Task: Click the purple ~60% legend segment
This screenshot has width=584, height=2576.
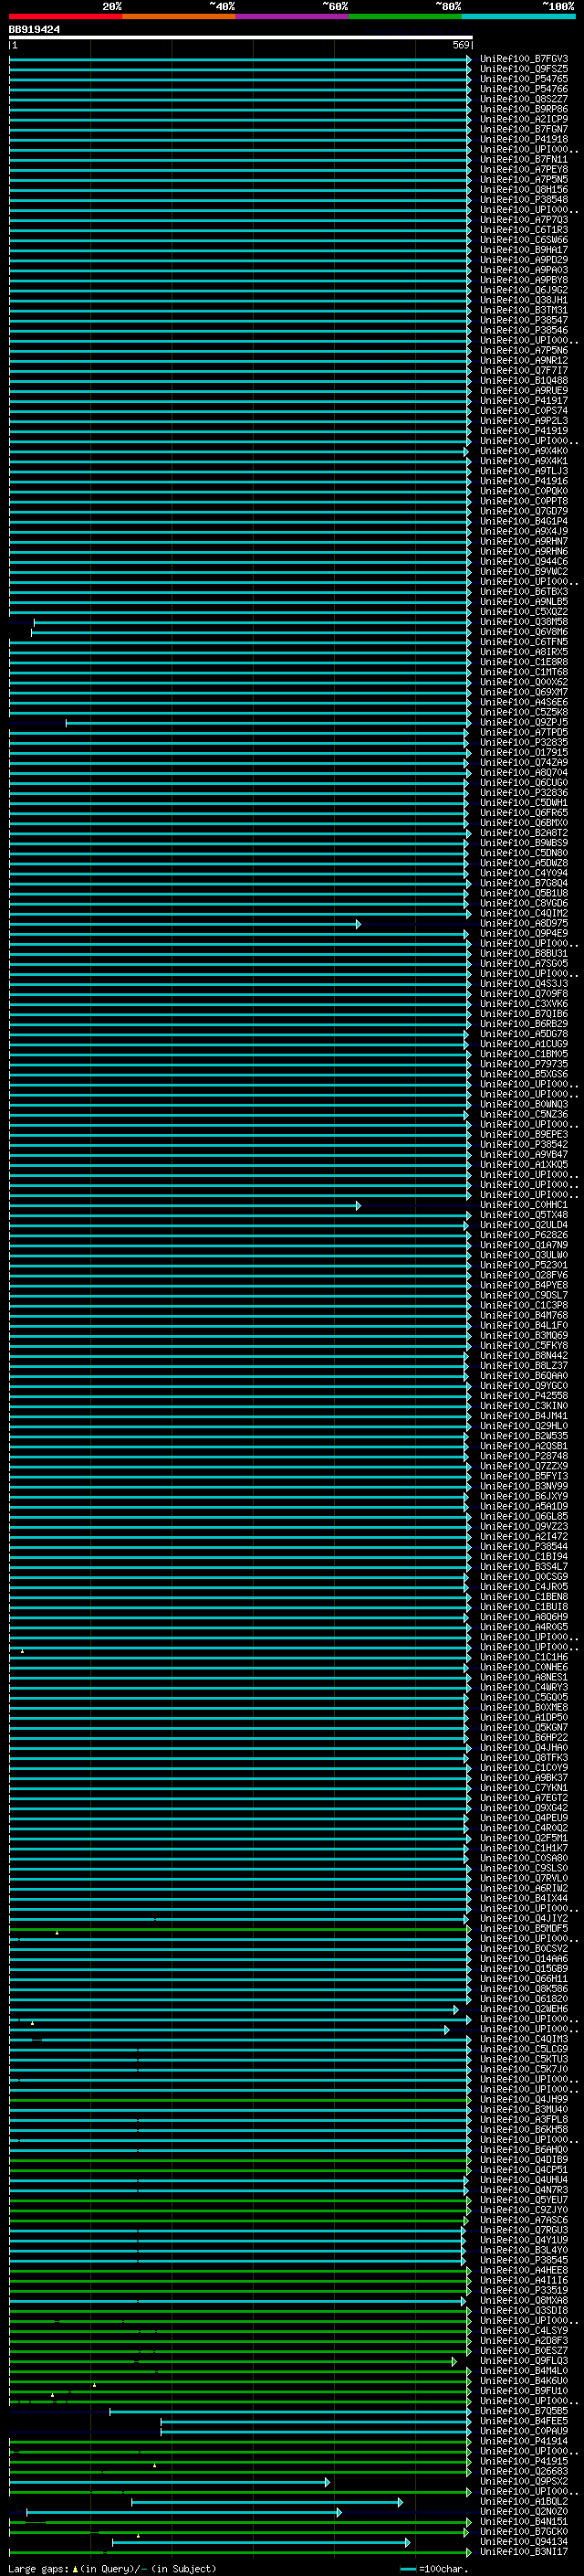Action: point(291,16)
